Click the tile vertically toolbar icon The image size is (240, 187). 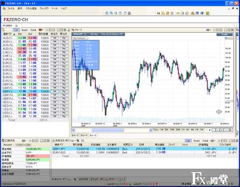pos(120,13)
